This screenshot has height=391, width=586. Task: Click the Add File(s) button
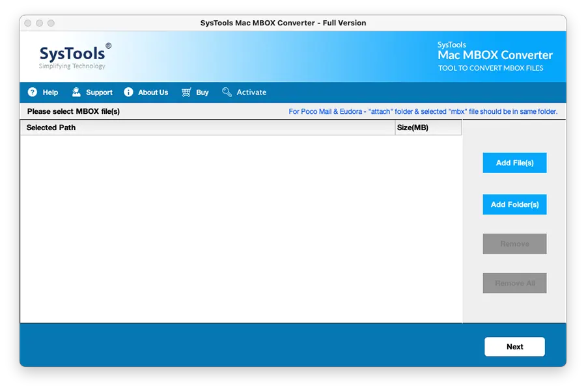pyautogui.click(x=514, y=163)
